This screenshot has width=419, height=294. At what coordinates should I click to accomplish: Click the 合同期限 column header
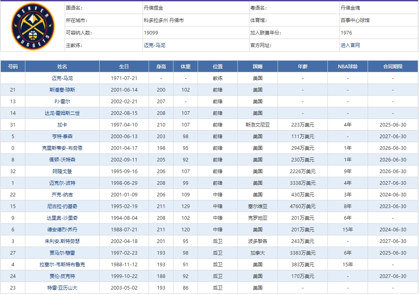(x=393, y=66)
